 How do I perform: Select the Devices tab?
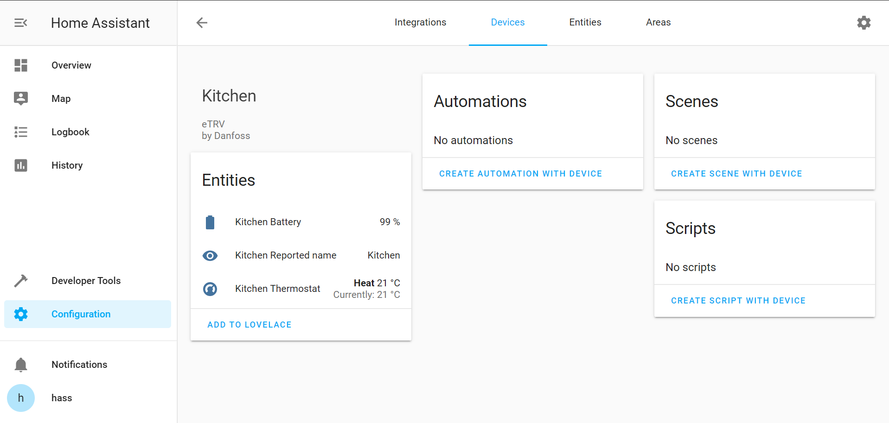[x=508, y=22]
